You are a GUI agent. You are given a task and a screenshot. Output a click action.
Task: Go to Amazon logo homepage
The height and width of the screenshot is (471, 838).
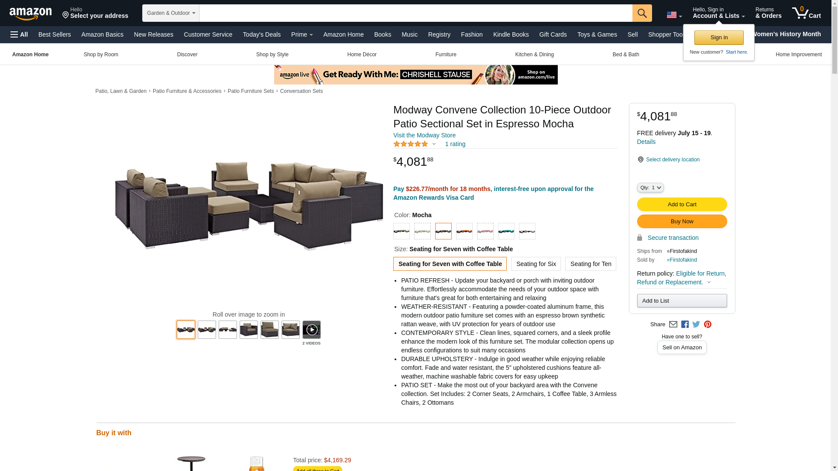(31, 14)
